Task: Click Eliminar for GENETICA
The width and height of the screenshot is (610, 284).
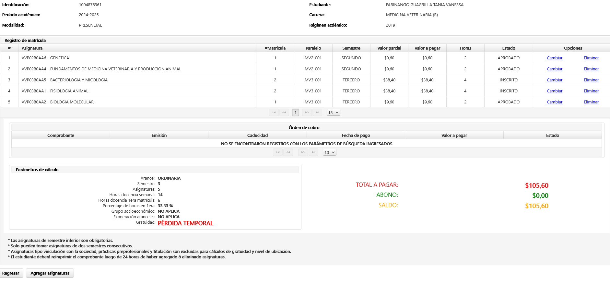Action: (x=591, y=58)
